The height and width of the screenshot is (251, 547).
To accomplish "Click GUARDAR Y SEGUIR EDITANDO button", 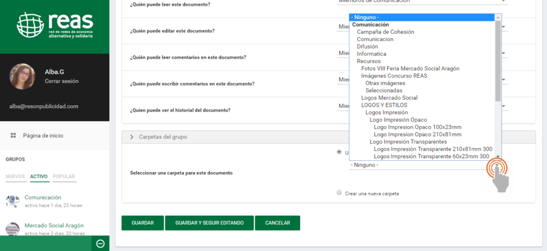I will (209, 223).
